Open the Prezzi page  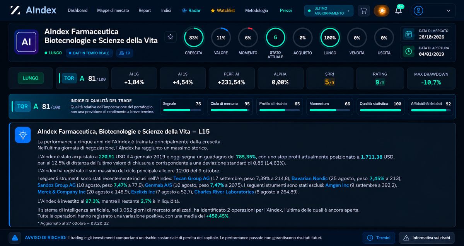tap(286, 10)
